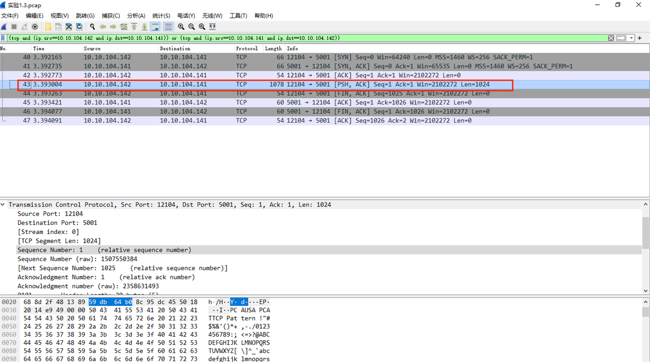Open display filter history dropdown
The image size is (650, 362).
[631, 38]
